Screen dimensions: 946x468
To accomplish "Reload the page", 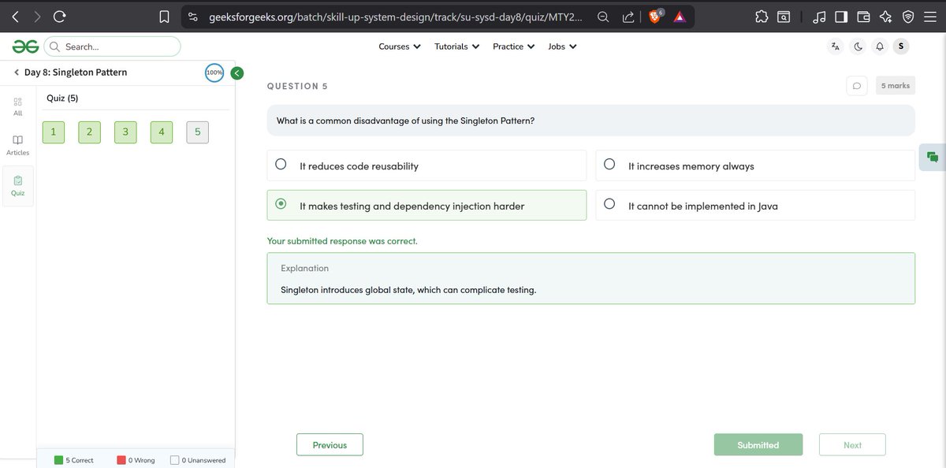I will pos(60,16).
